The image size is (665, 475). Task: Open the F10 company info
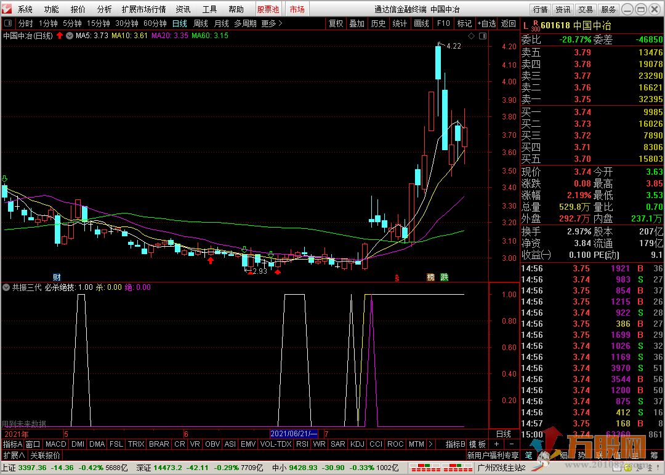(443, 23)
